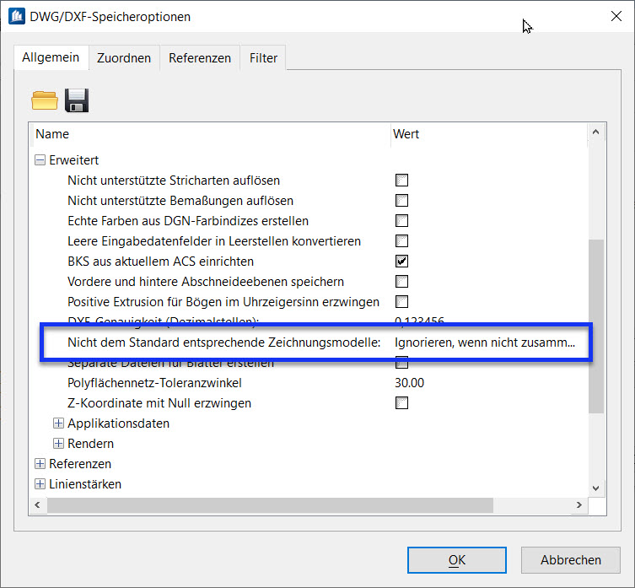Screen dimensions: 635x588
Task: Click the vertical scrollbar thumb
Action: tap(596, 326)
